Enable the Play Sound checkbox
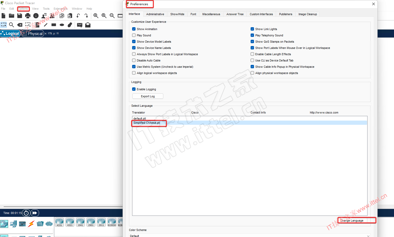 tap(134, 35)
